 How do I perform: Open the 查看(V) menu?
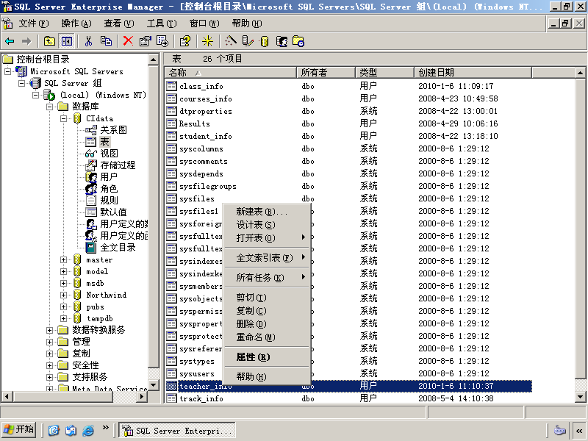pyautogui.click(x=119, y=24)
